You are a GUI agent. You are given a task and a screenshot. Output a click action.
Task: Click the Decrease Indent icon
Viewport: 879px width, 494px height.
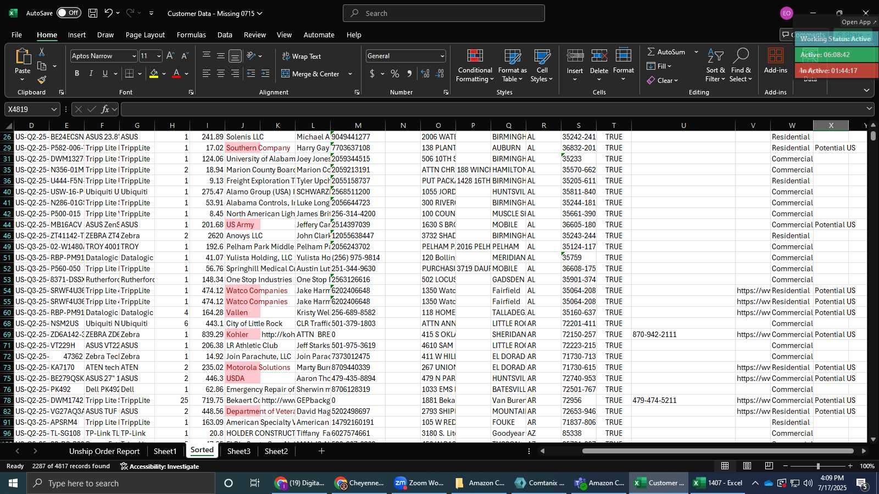tap(251, 74)
